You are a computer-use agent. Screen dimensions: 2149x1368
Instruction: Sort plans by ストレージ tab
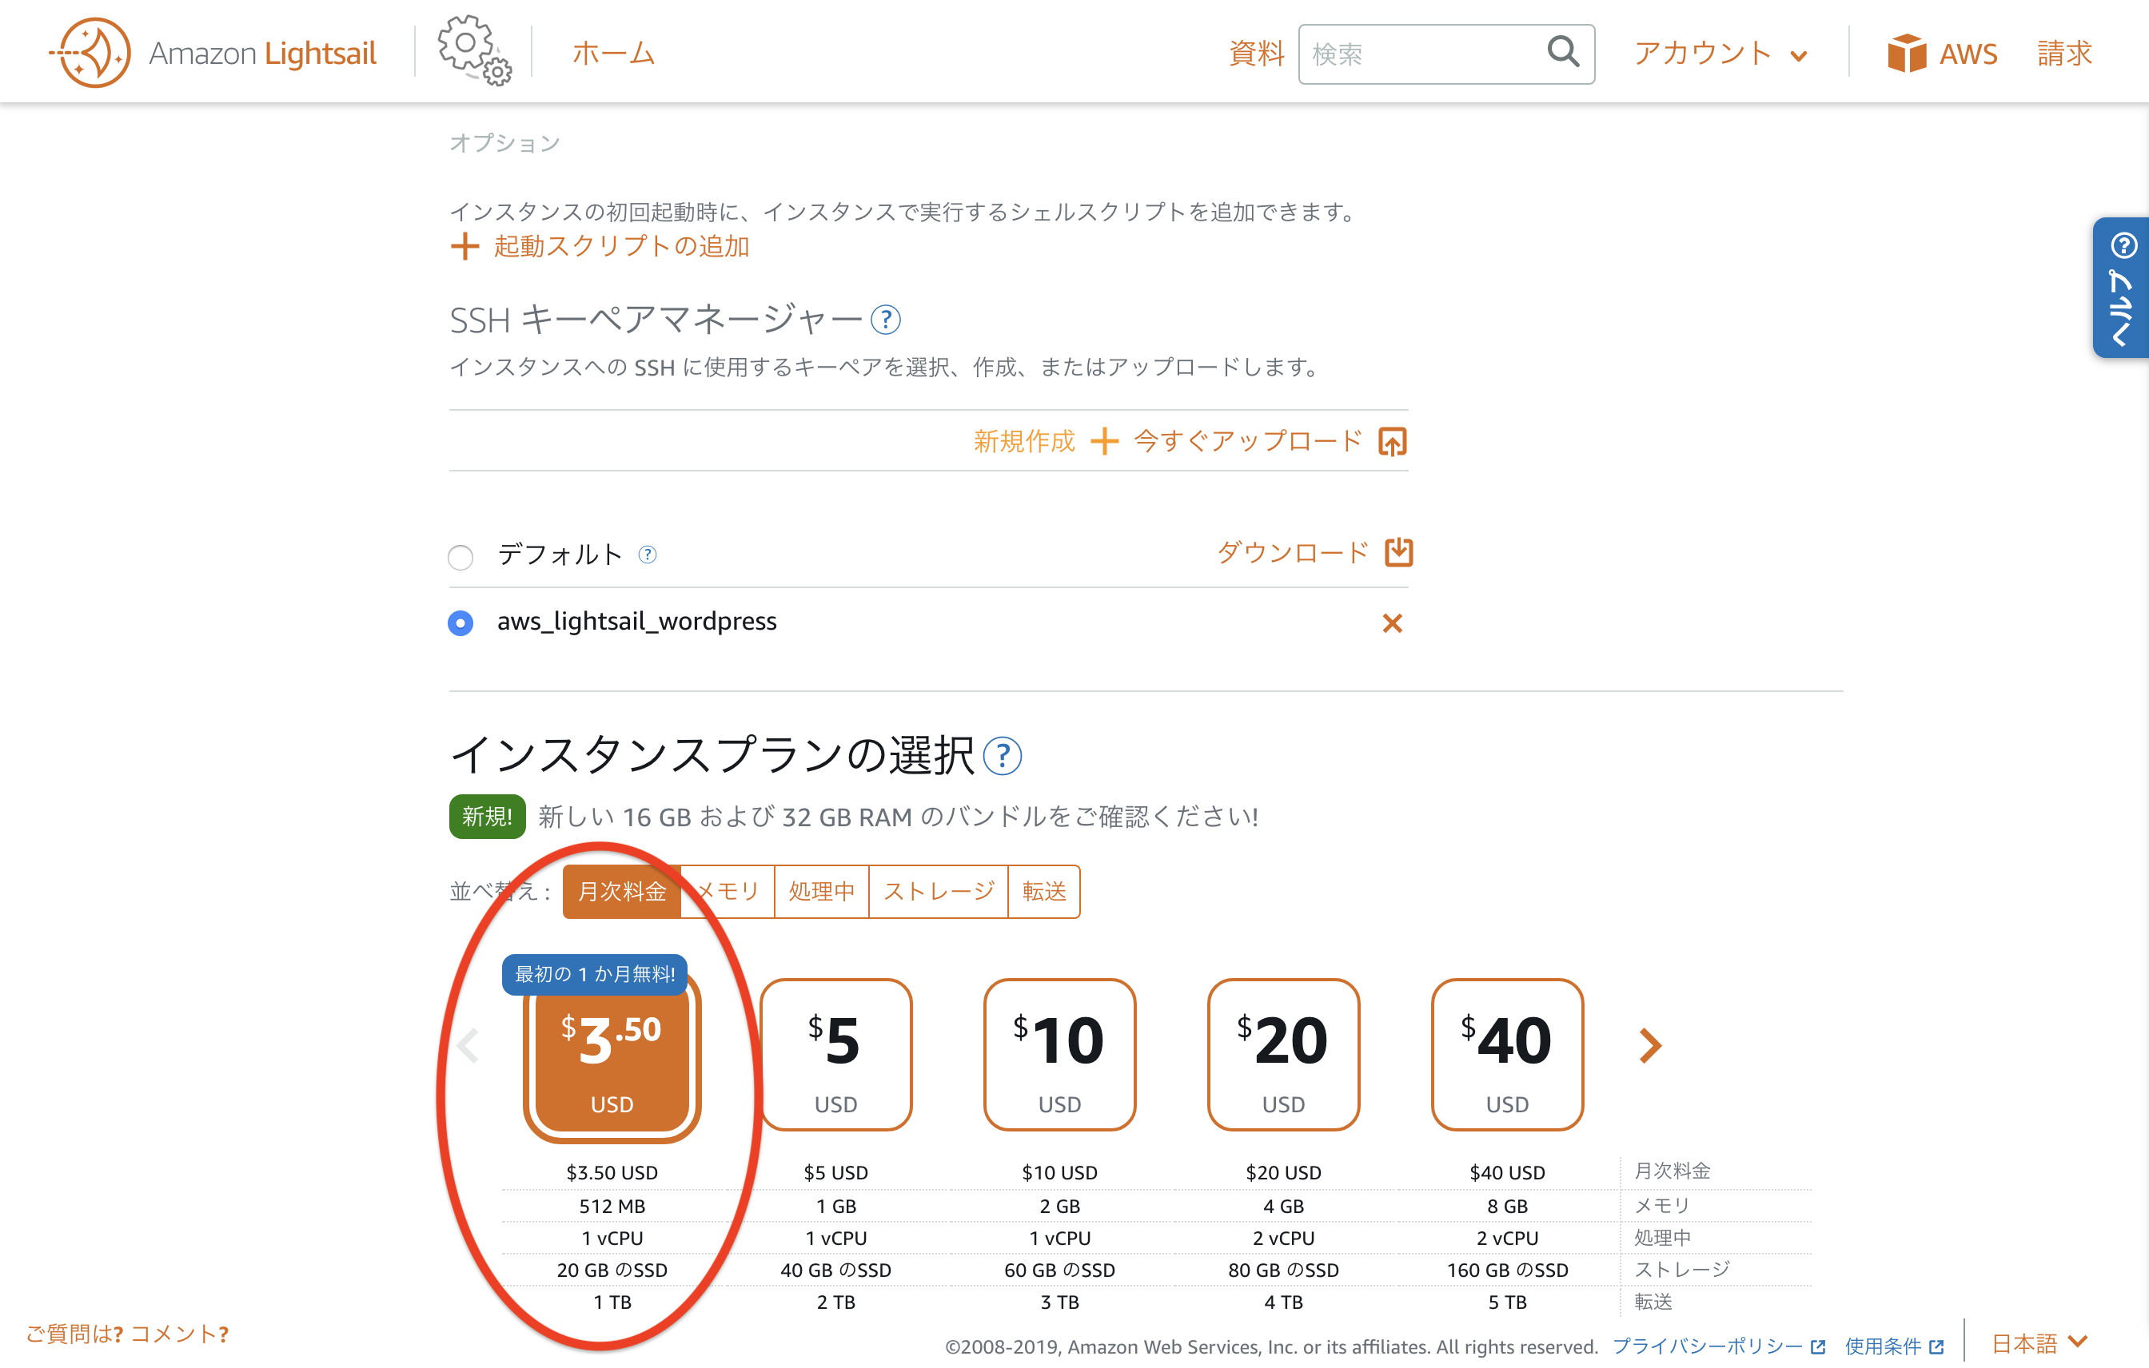pos(938,891)
